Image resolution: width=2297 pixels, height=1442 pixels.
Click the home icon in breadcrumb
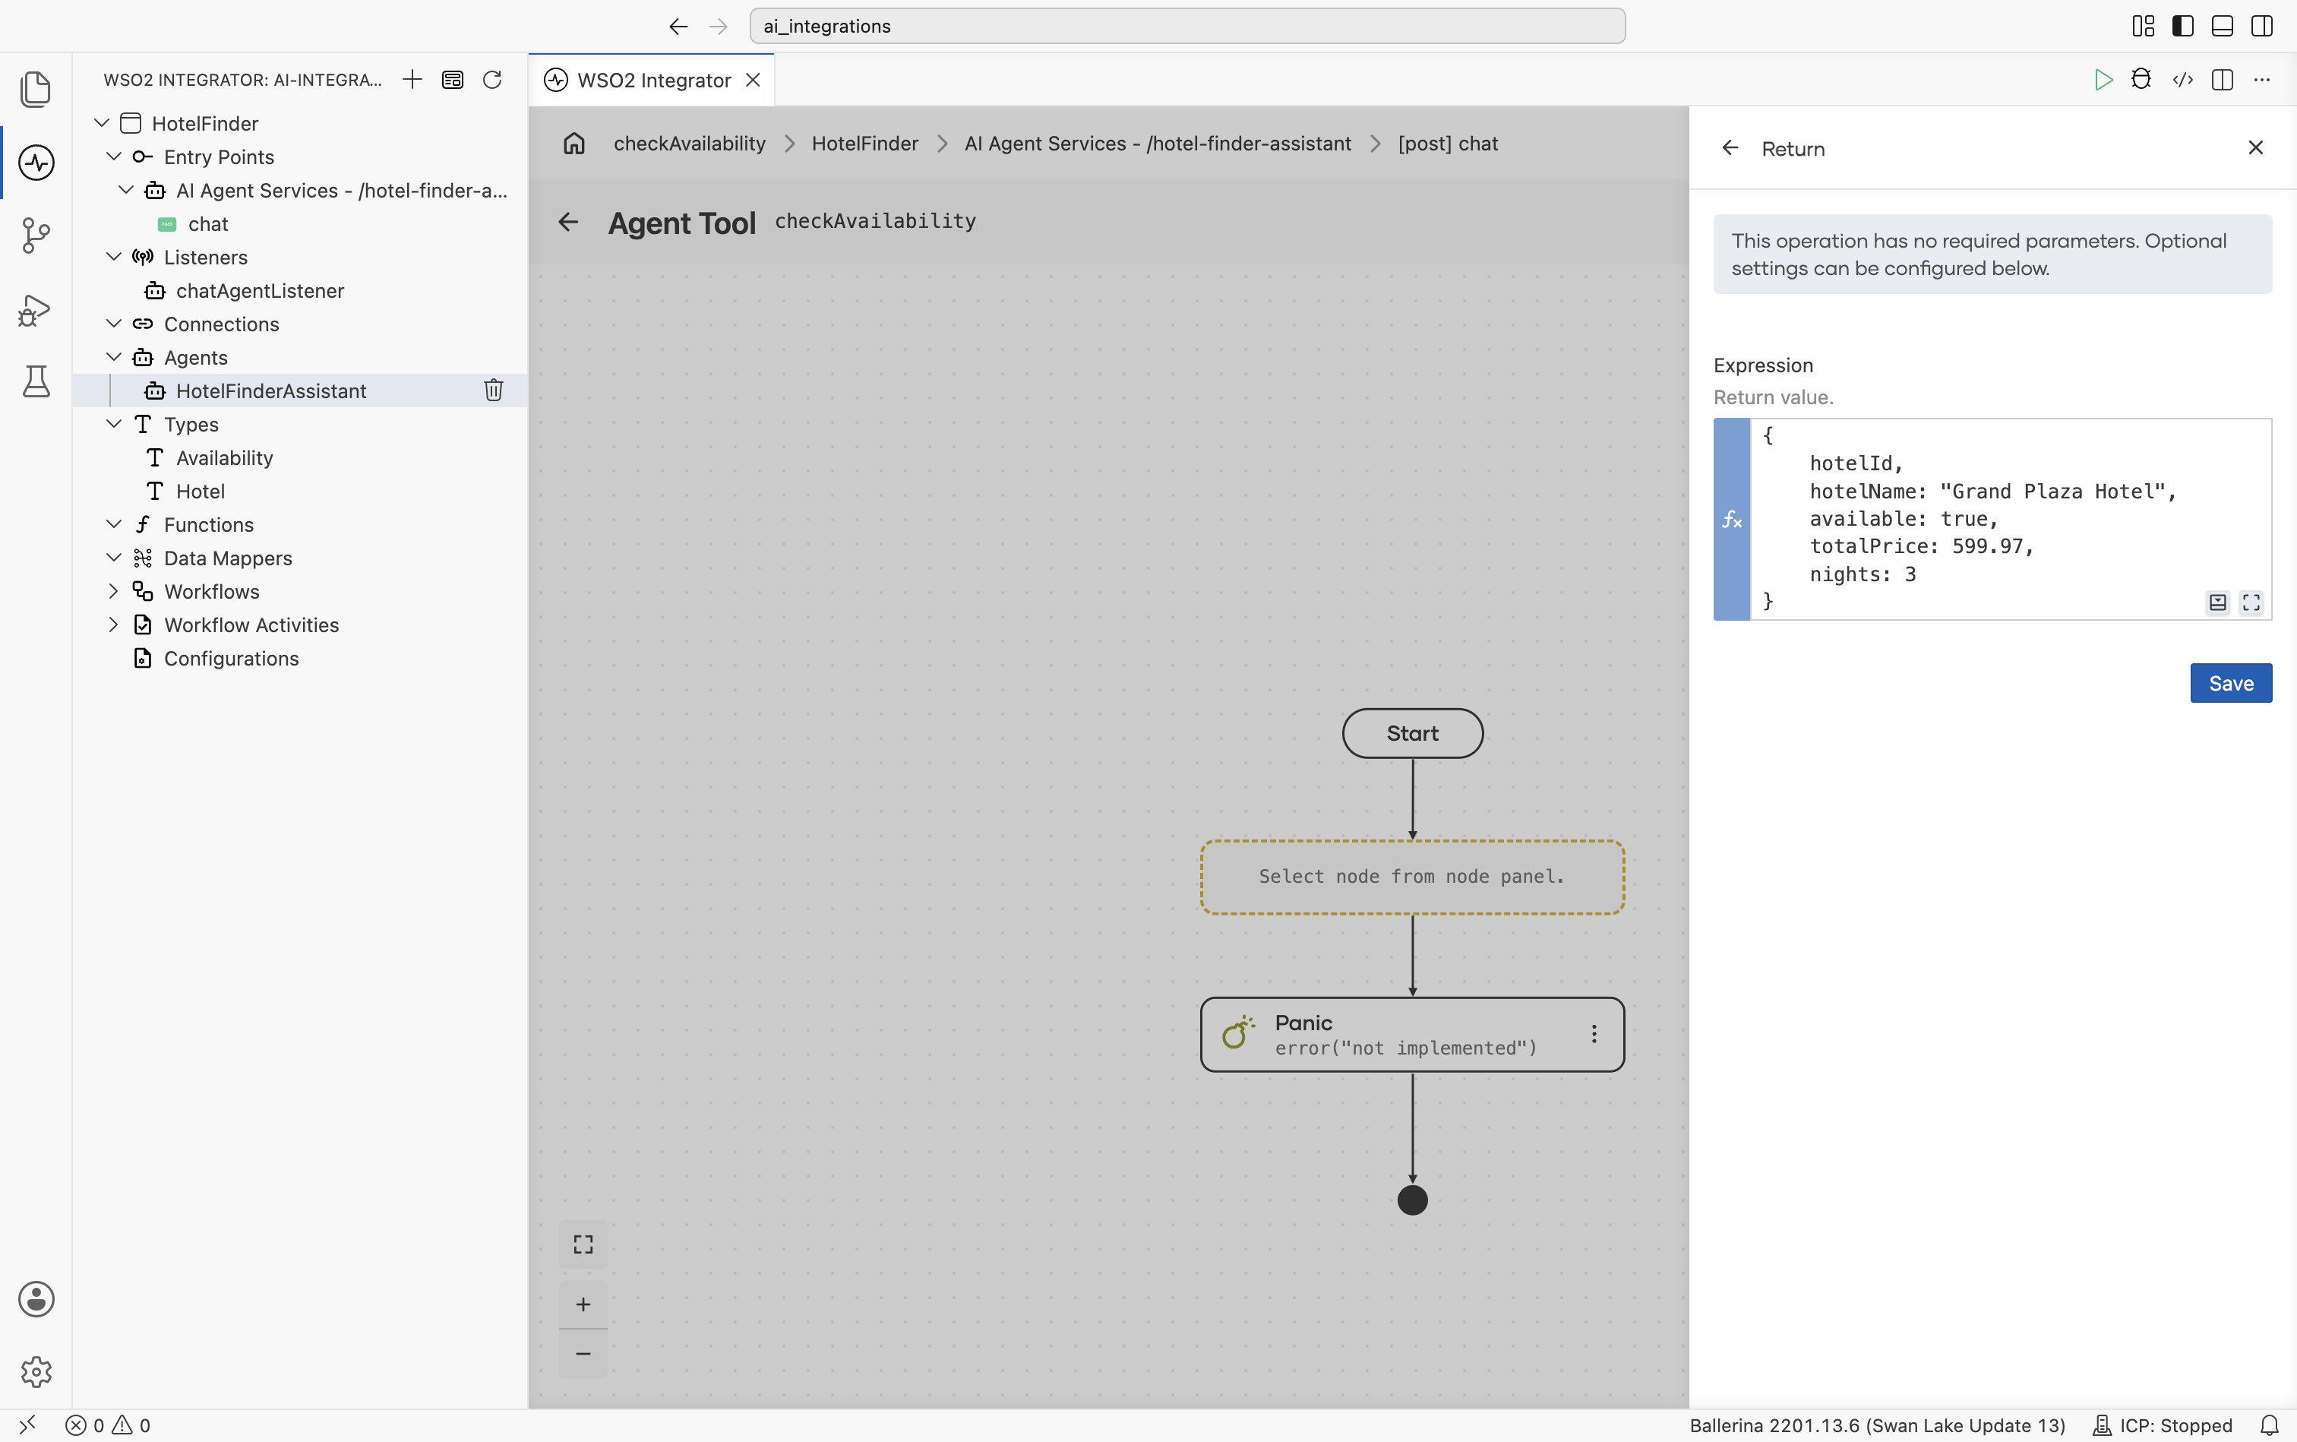[574, 143]
